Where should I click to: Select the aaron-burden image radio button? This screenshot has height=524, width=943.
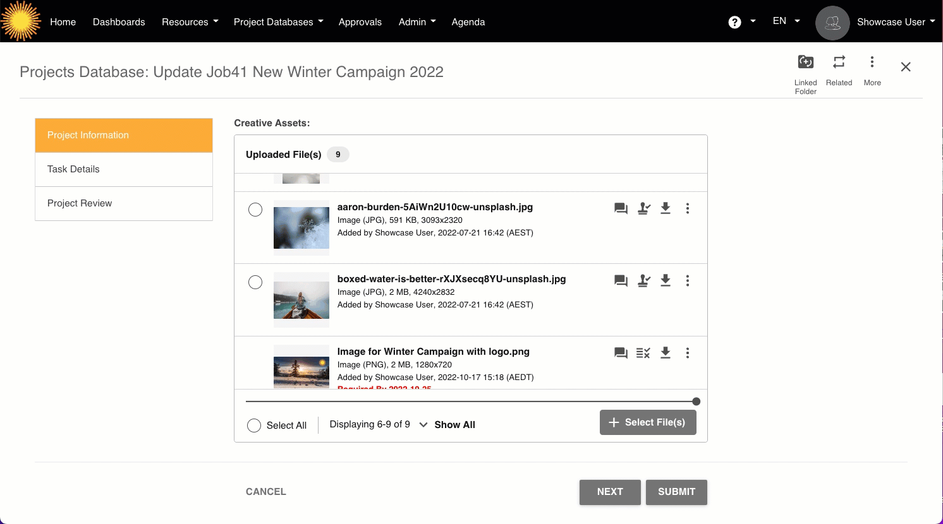pyautogui.click(x=255, y=210)
